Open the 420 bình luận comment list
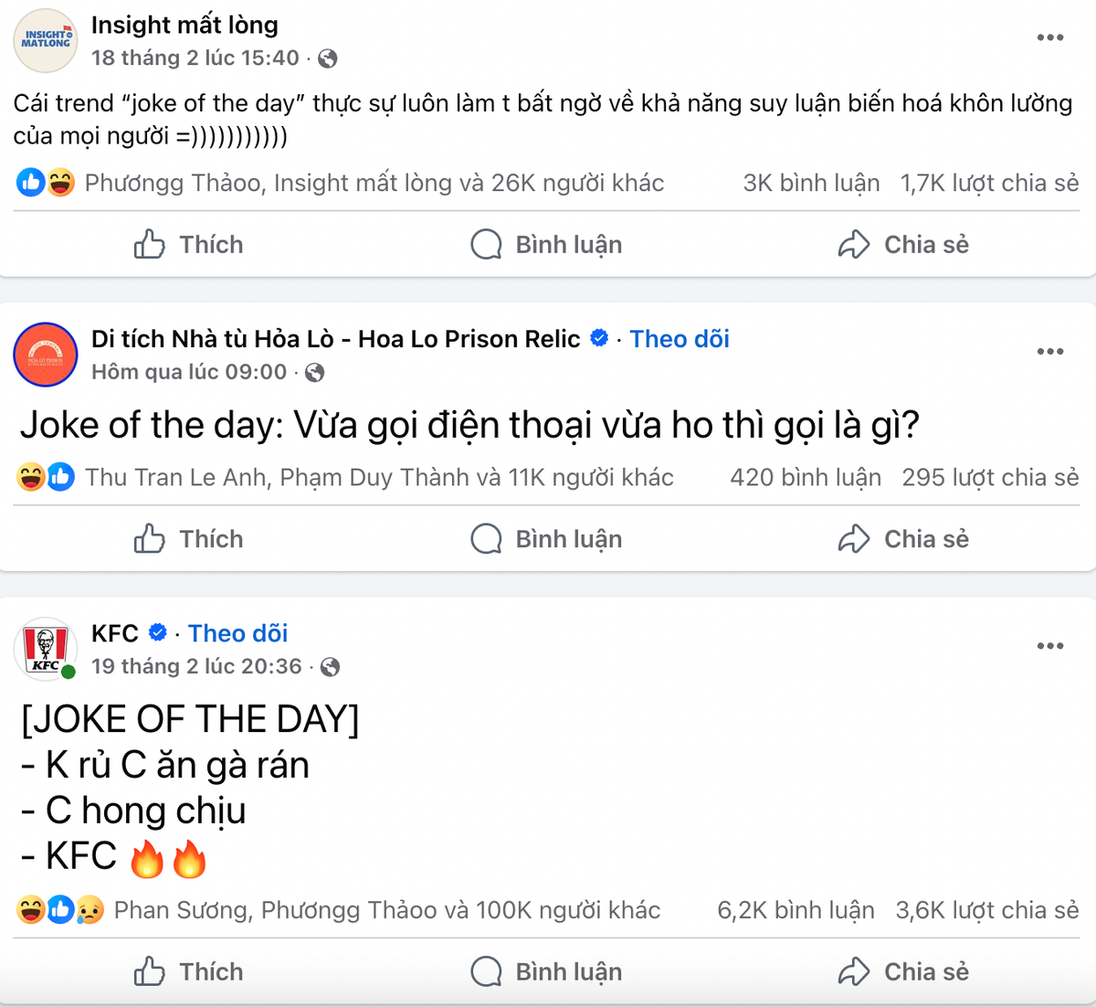The width and height of the screenshot is (1096, 1007). (806, 476)
